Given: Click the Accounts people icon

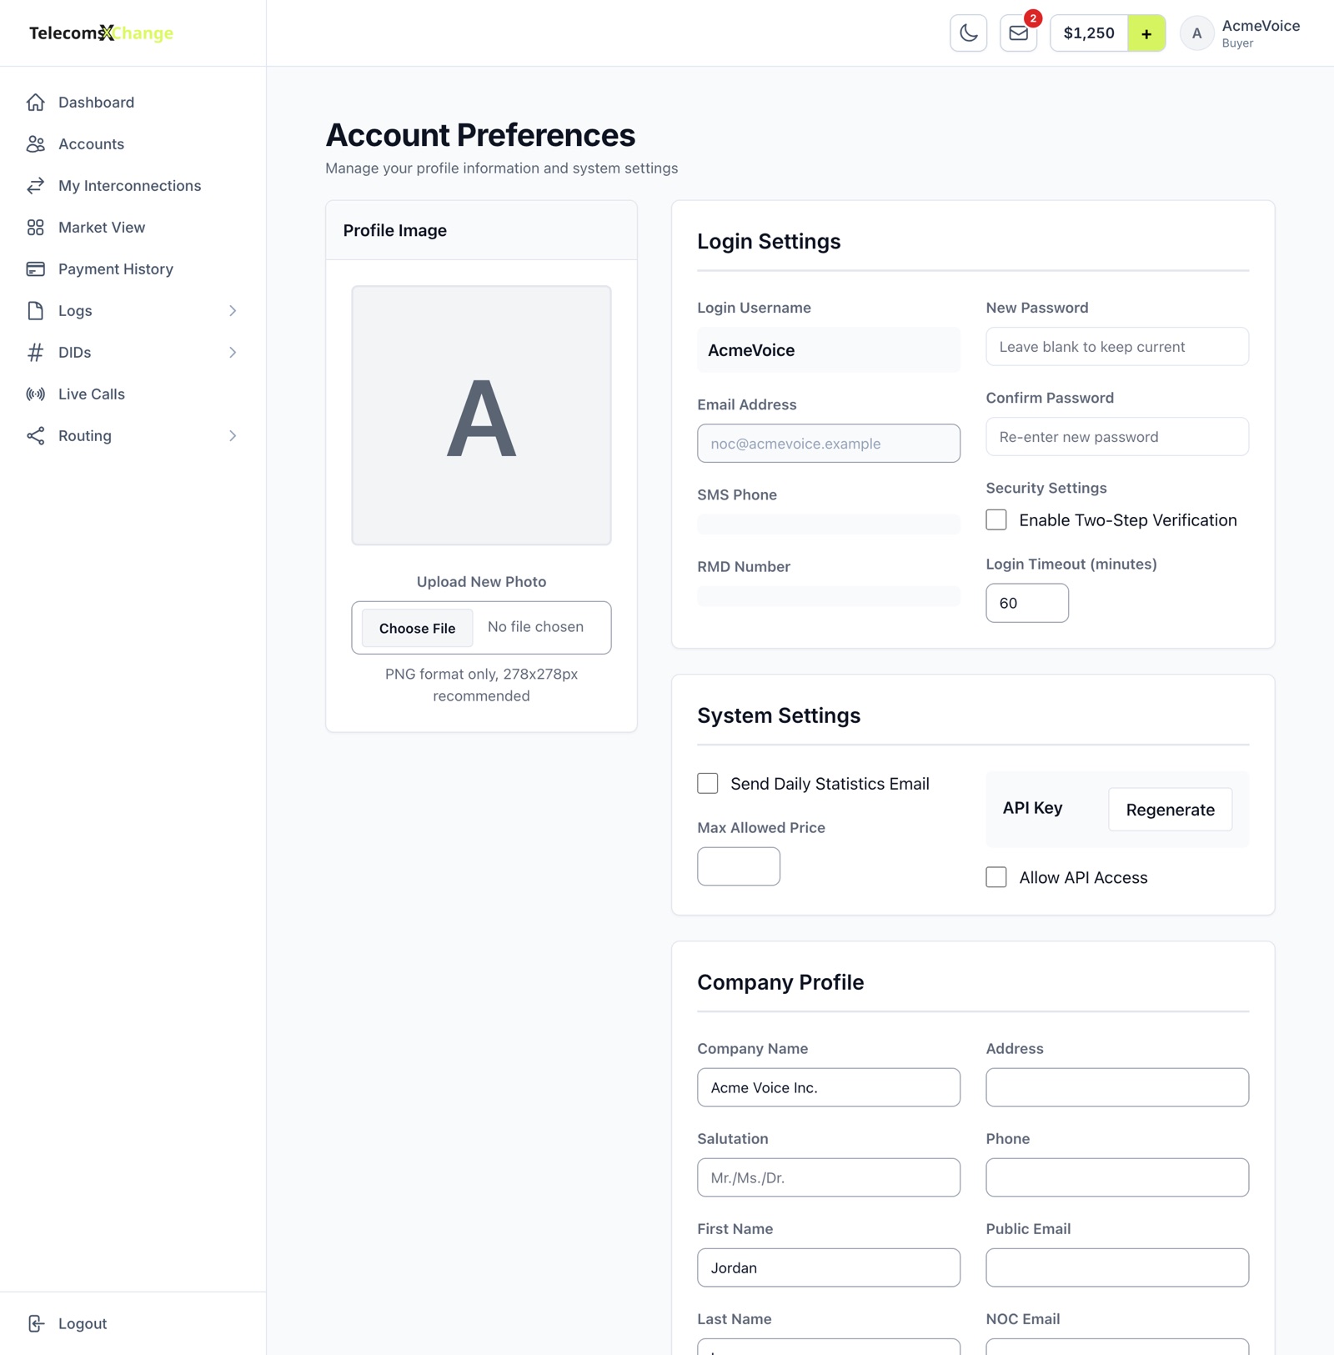Looking at the screenshot, I should pos(35,144).
